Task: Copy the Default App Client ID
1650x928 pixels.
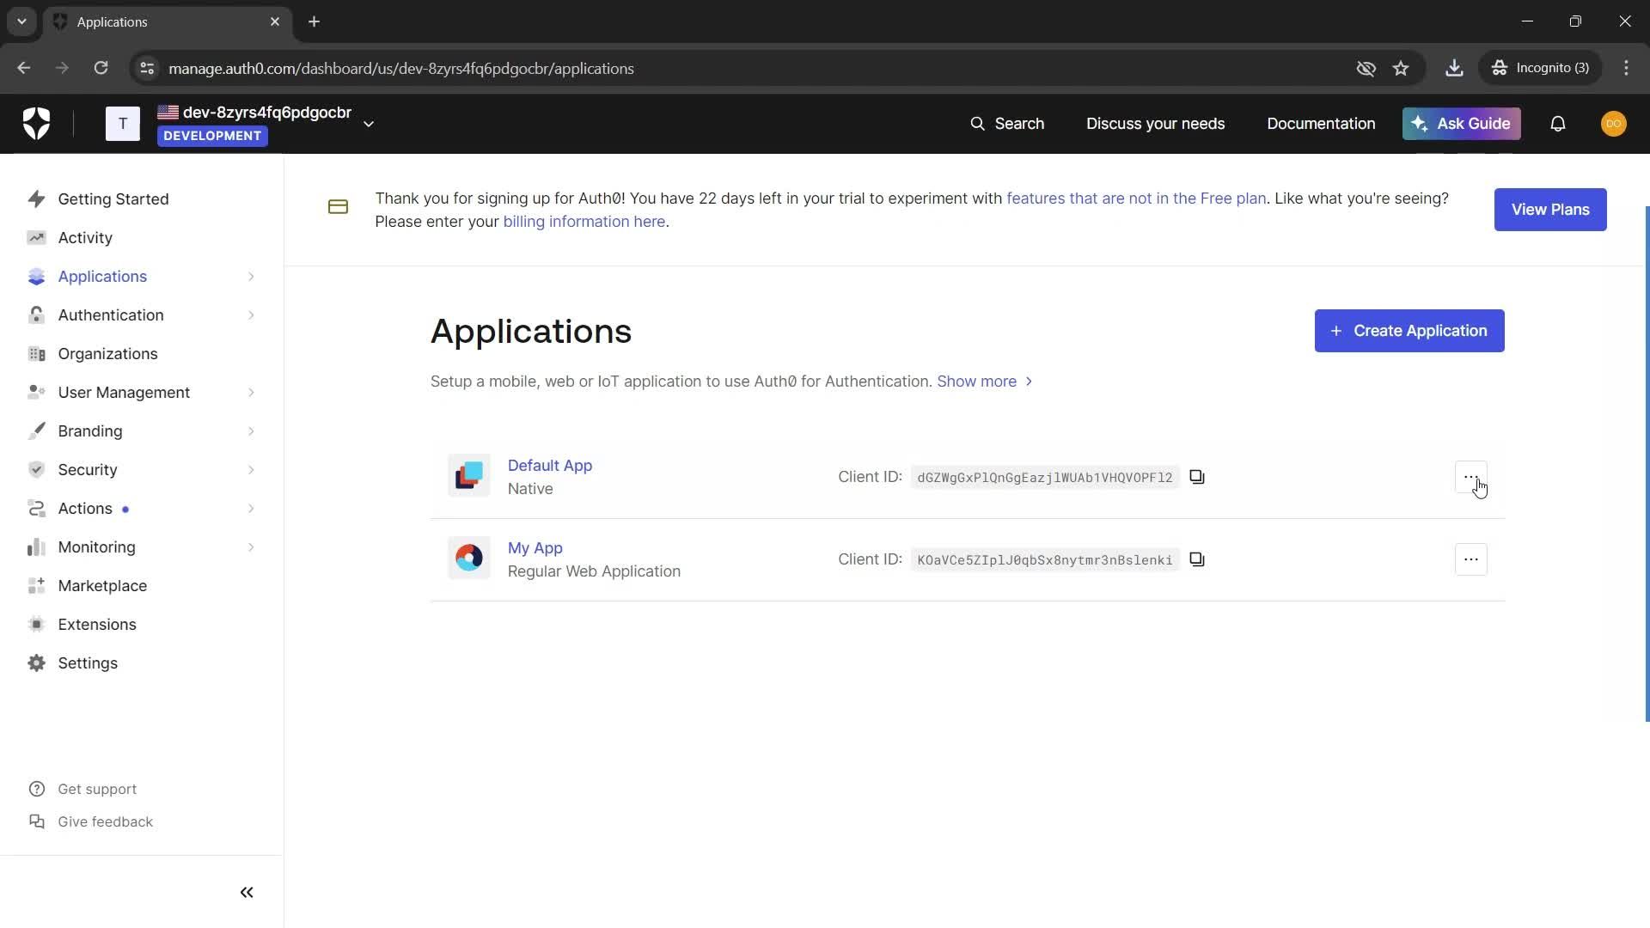Action: tap(1197, 477)
